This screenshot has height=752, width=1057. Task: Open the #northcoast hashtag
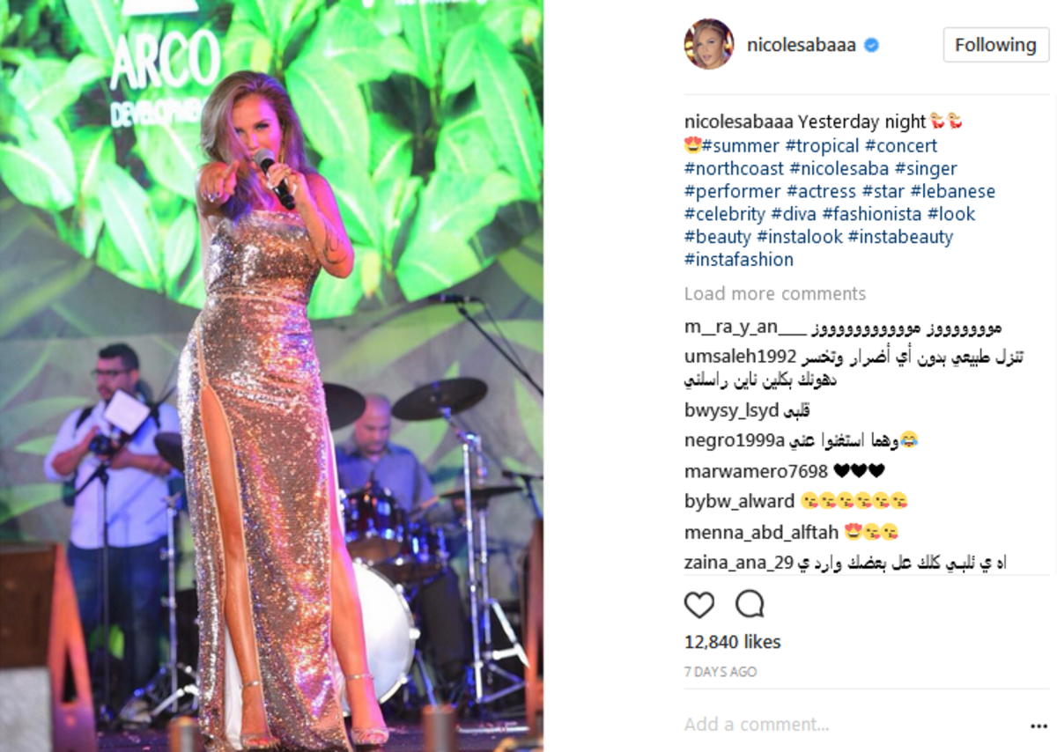(734, 169)
